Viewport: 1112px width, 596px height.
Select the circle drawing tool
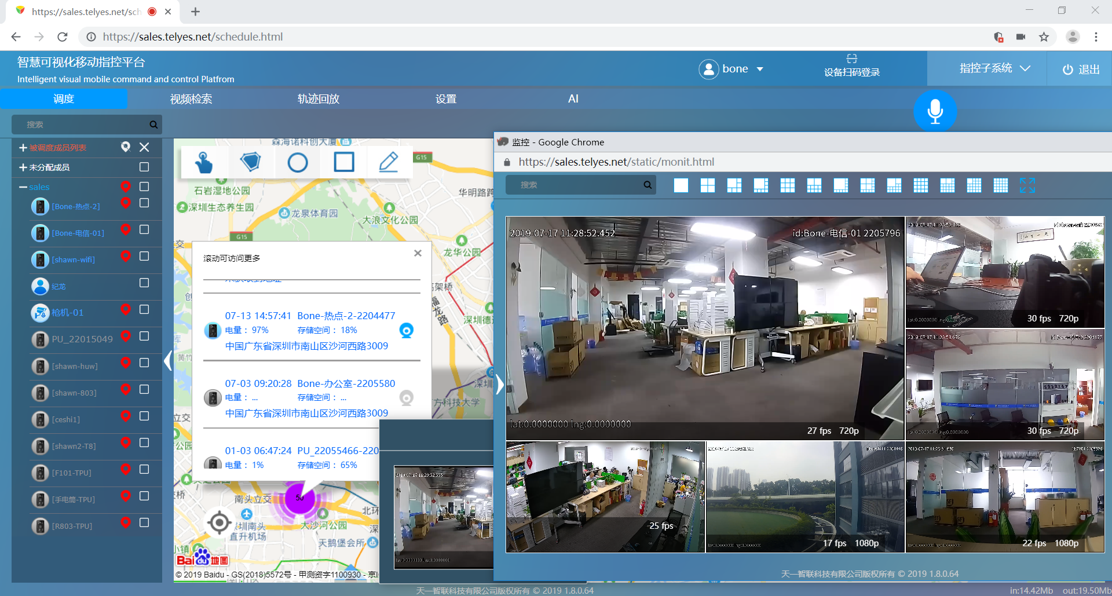click(297, 163)
